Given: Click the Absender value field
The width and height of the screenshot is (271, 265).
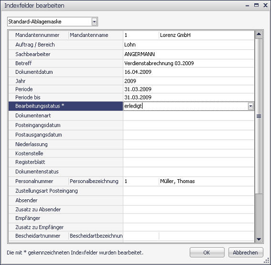Looking at the screenshot, I should [x=189, y=200].
